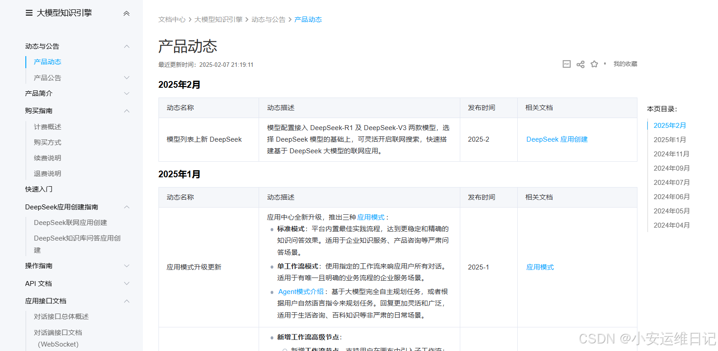The image size is (718, 351).
Task: Go to 文档中心 breadcrumb
Action: point(172,20)
